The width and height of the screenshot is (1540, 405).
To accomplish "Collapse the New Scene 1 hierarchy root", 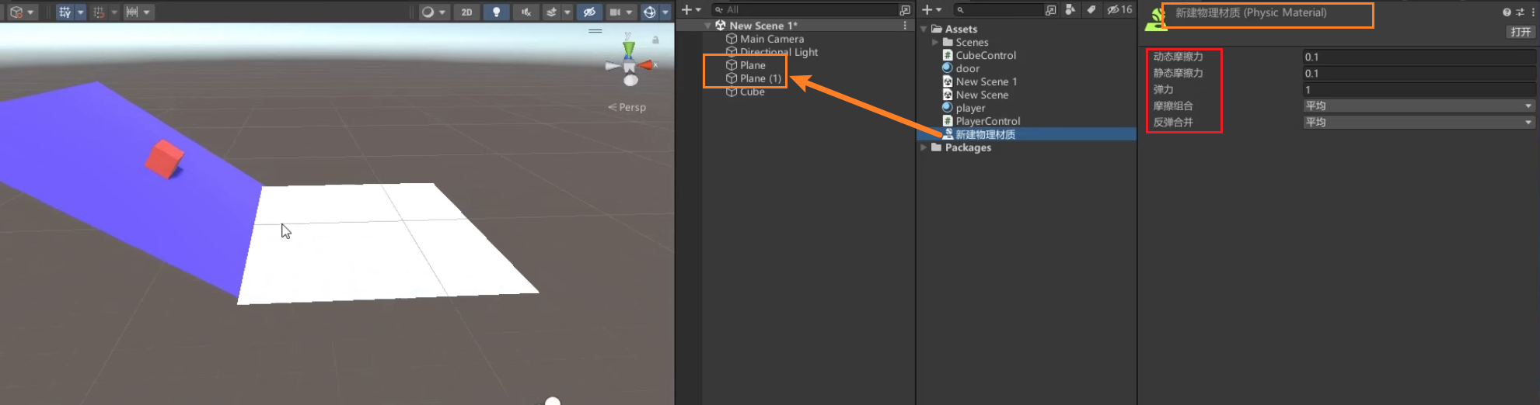I will (x=707, y=26).
